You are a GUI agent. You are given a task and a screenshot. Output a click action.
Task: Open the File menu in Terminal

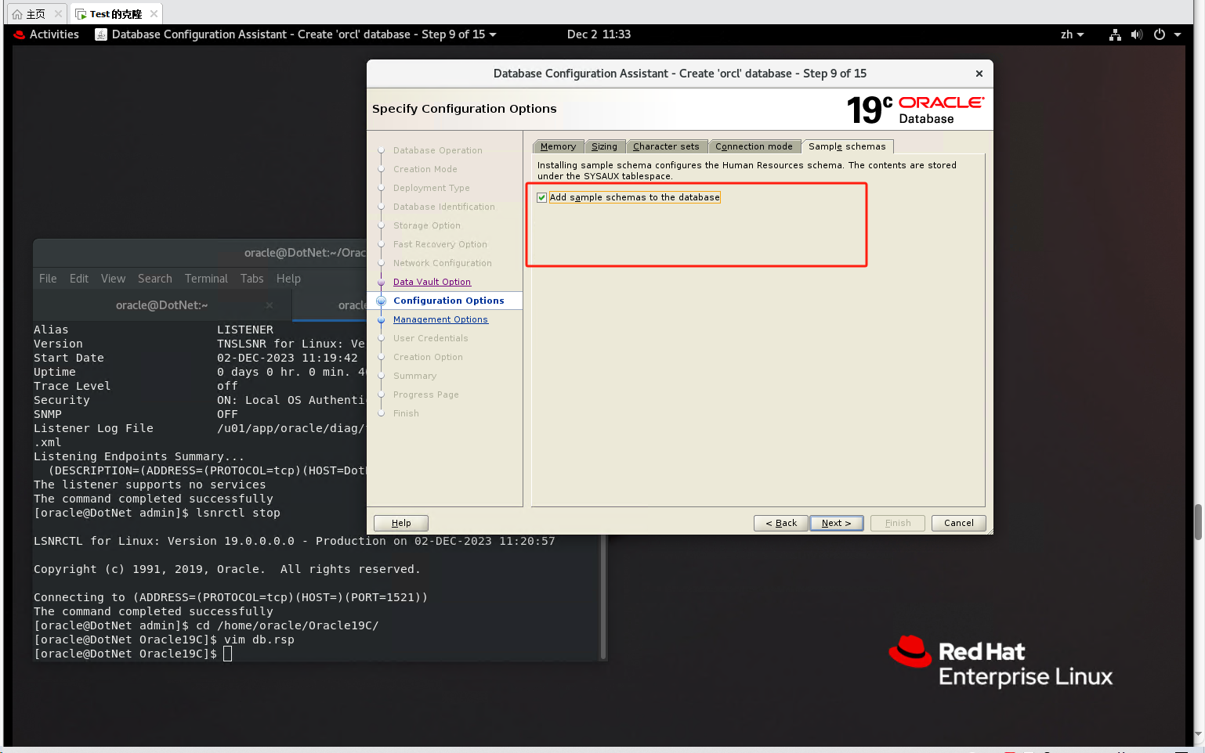coord(48,279)
